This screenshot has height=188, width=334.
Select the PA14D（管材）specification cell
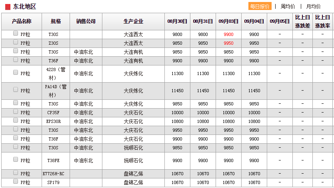tap(56, 91)
